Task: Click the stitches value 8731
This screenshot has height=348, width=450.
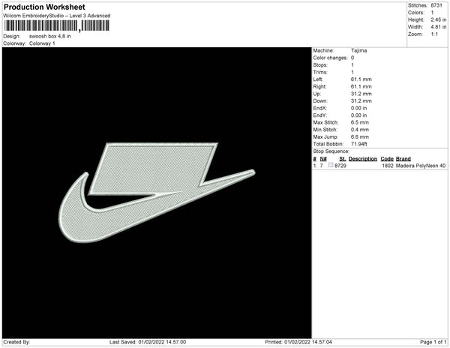Action: click(436, 5)
